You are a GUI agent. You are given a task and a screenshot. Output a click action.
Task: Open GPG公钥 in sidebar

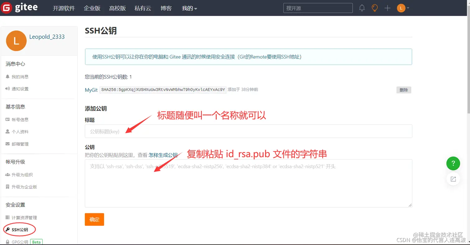click(x=20, y=242)
